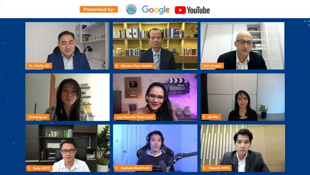The image size is (310, 175).
Task: Click the YouTube logo in header
Action: point(192,10)
